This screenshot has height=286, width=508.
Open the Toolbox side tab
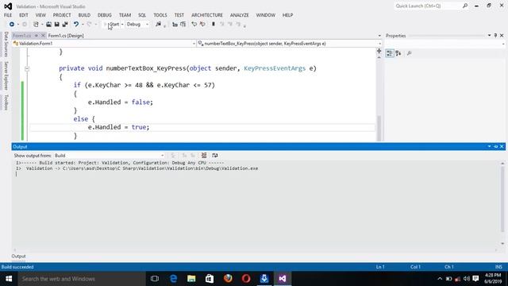[6, 102]
